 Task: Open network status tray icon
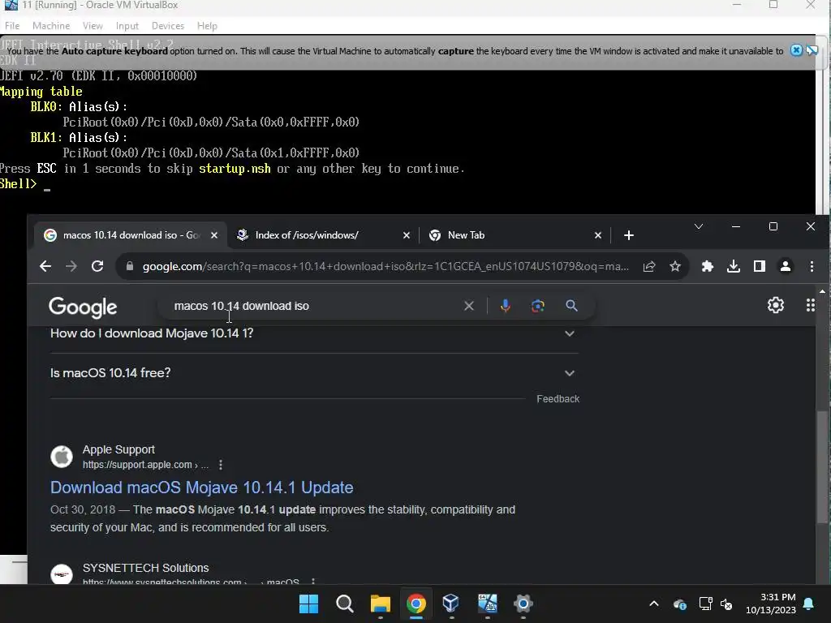pos(705,604)
